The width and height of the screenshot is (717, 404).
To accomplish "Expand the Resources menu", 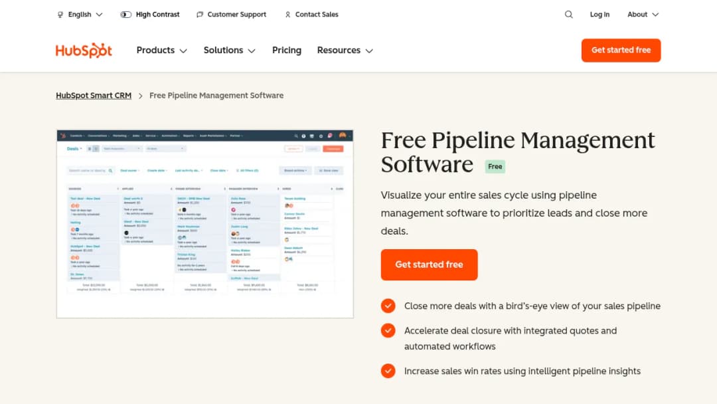I will point(345,50).
